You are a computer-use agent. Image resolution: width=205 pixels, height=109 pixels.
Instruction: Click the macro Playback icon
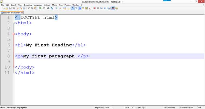101,8
